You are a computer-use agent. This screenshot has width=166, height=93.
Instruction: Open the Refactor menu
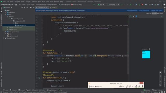point(34,2)
